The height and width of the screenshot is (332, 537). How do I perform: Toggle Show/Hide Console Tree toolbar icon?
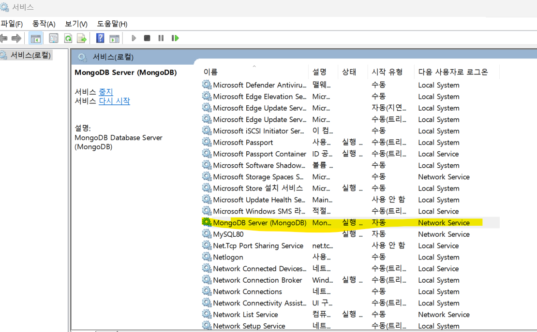36,38
